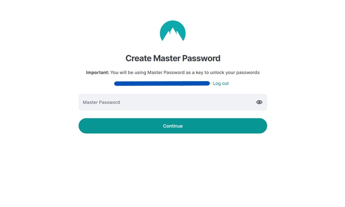Reveal typed characters with the eye toggle
Viewport: 345px width, 207px height.
click(x=259, y=102)
